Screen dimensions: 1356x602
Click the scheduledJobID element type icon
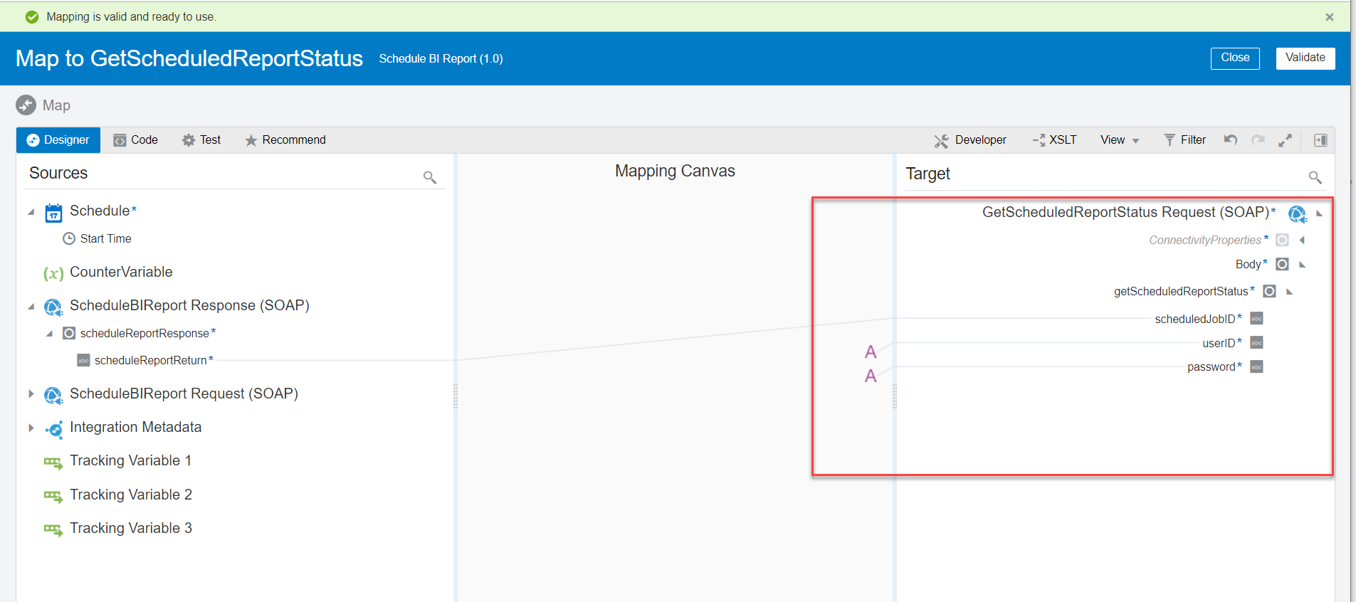(x=1256, y=319)
